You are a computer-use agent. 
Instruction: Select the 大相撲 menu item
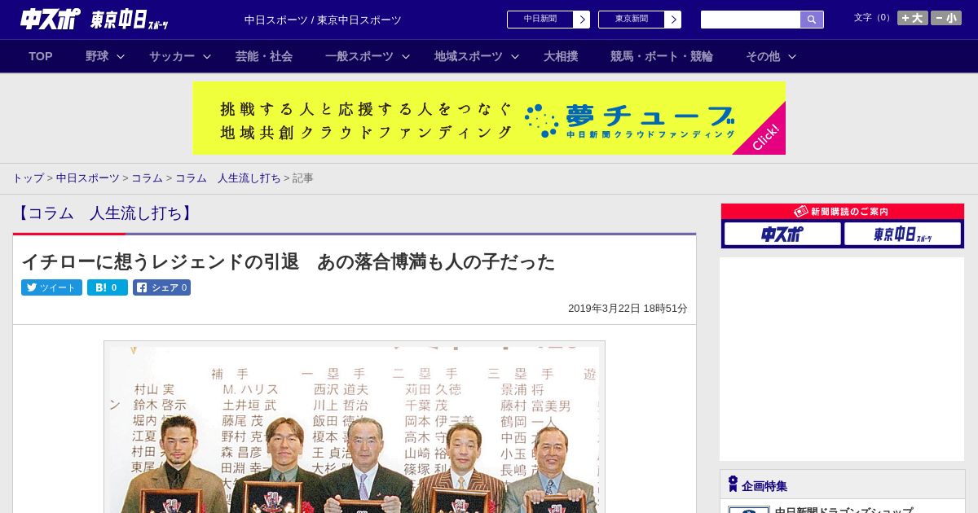click(x=561, y=56)
